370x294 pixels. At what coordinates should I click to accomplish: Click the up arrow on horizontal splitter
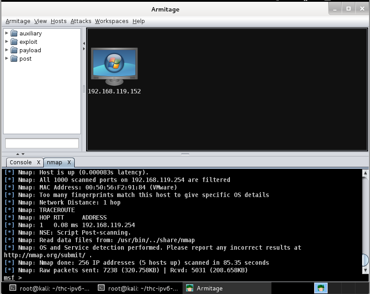point(18,154)
